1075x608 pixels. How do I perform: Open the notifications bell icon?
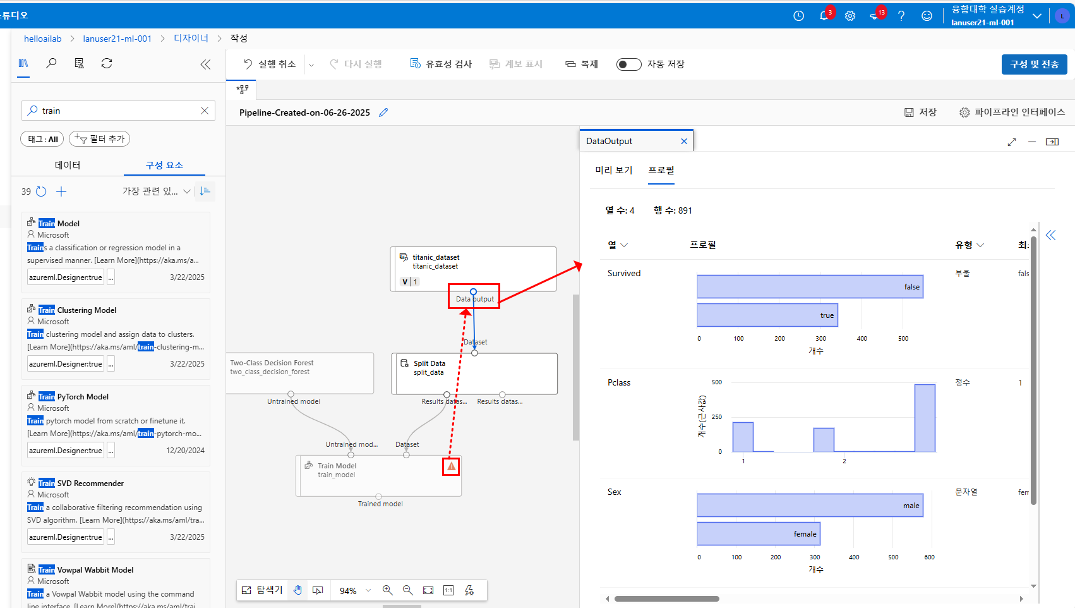point(824,16)
